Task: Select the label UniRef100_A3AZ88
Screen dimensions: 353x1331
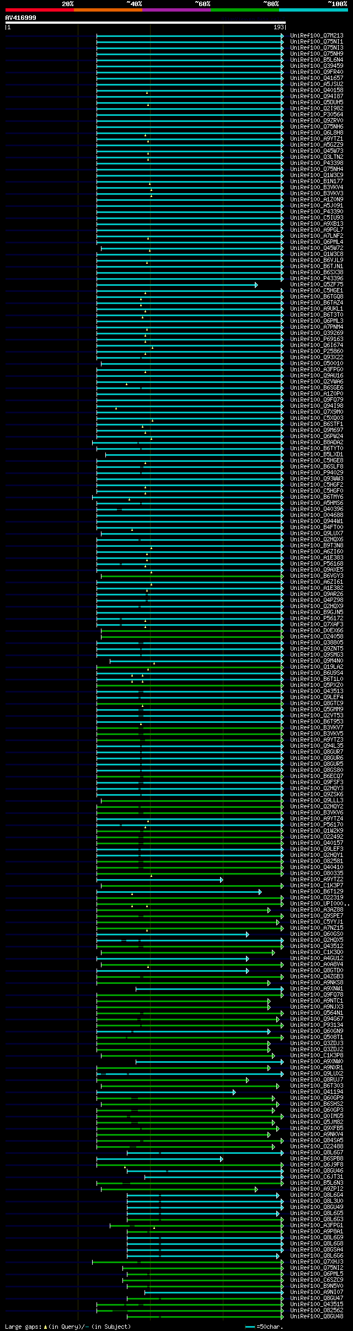Action: [x=317, y=910]
